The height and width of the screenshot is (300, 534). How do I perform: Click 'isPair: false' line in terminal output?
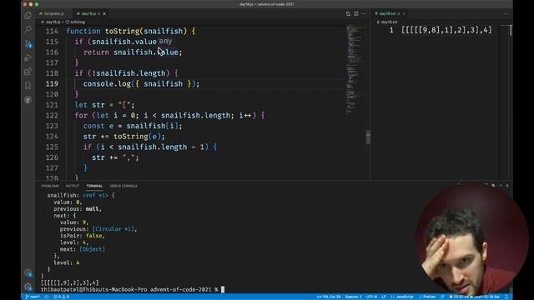tap(82, 236)
